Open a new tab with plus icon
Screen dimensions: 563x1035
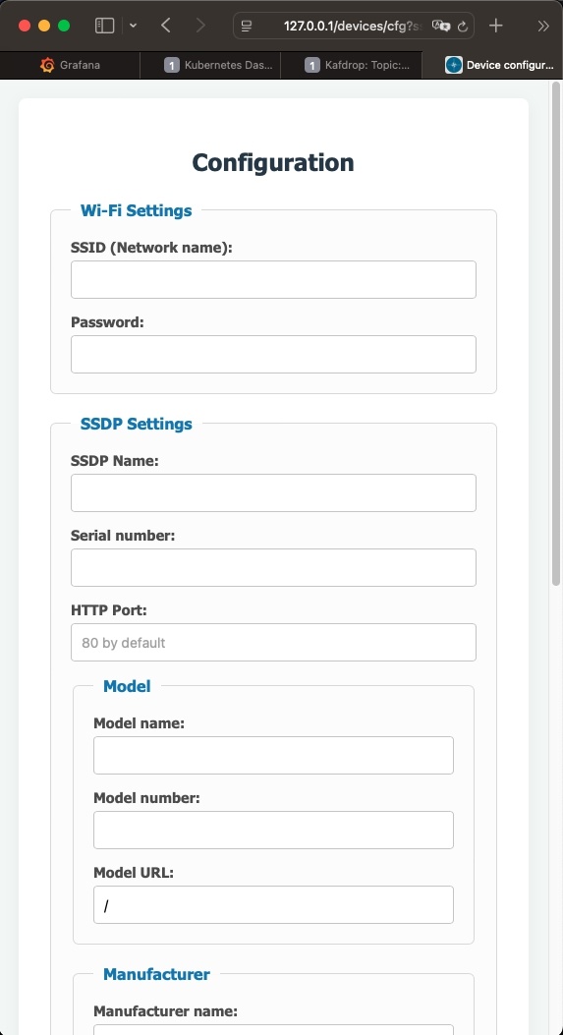(x=495, y=26)
